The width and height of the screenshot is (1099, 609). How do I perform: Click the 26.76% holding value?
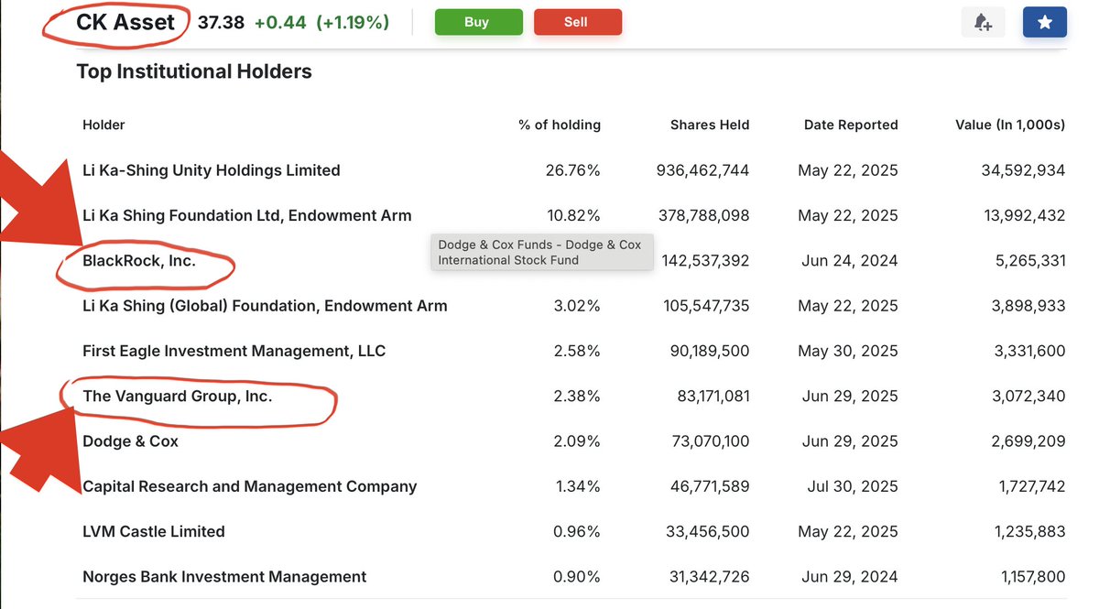573,170
